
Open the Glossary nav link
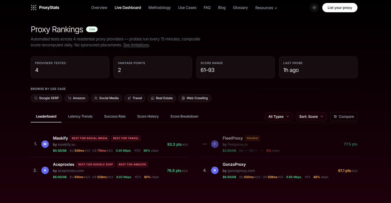click(240, 7)
